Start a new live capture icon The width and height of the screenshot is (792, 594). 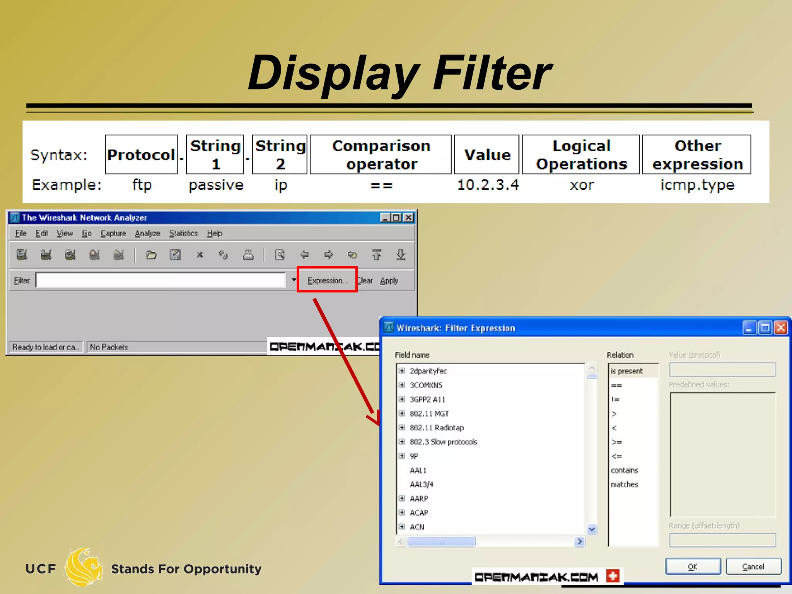[70, 255]
